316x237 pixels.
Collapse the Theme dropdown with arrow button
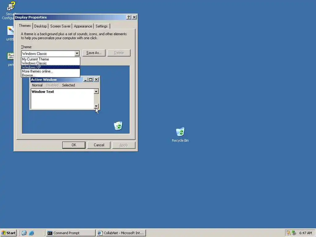[x=77, y=54]
